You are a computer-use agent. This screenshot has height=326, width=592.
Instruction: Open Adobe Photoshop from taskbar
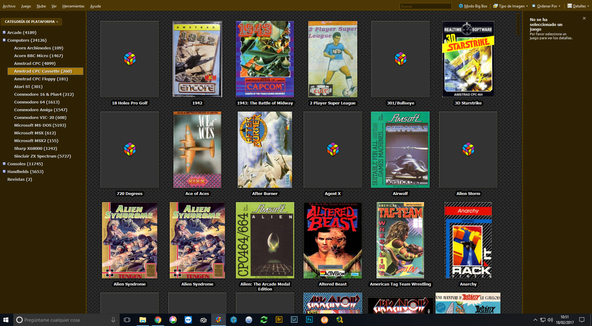pos(309,320)
